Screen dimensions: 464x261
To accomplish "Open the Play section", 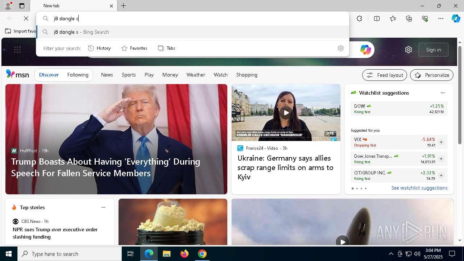I will (149, 75).
